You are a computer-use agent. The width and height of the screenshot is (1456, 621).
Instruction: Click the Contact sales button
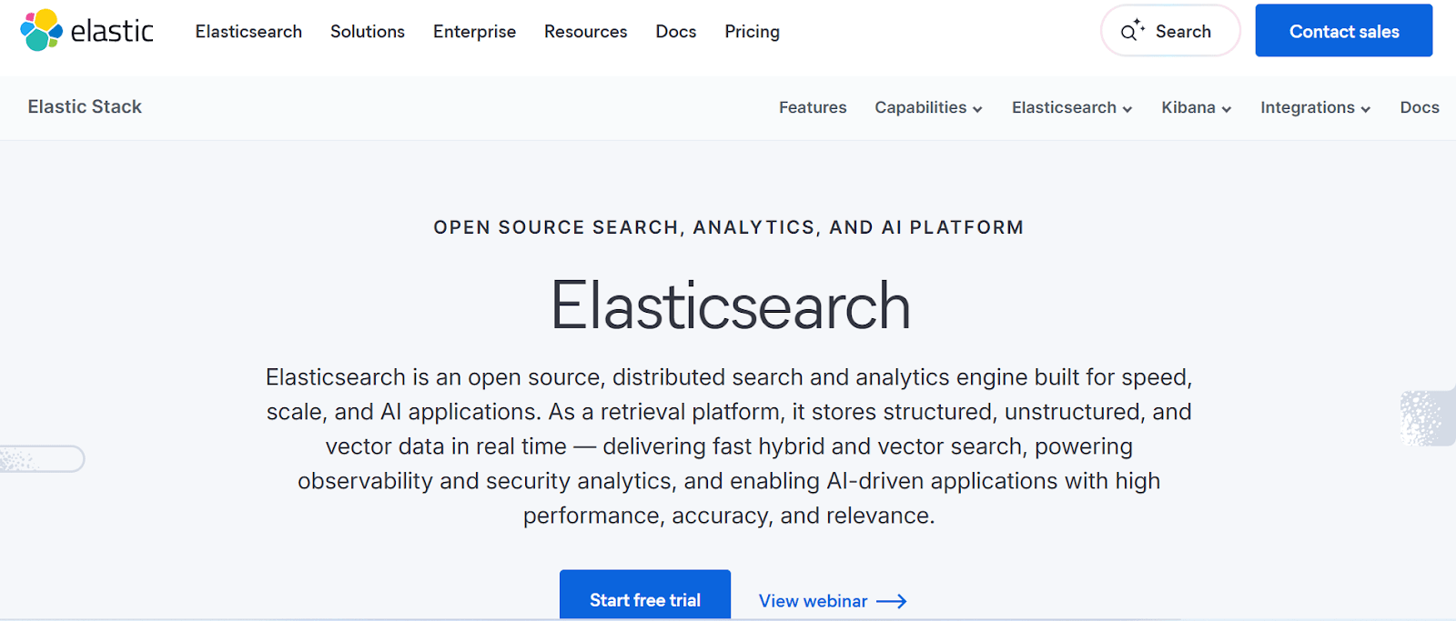[x=1343, y=30]
